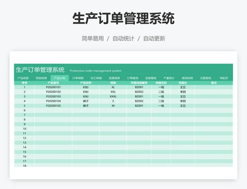
Task: Select cell P20200101 in product number column
Action: pyautogui.click(x=53, y=87)
